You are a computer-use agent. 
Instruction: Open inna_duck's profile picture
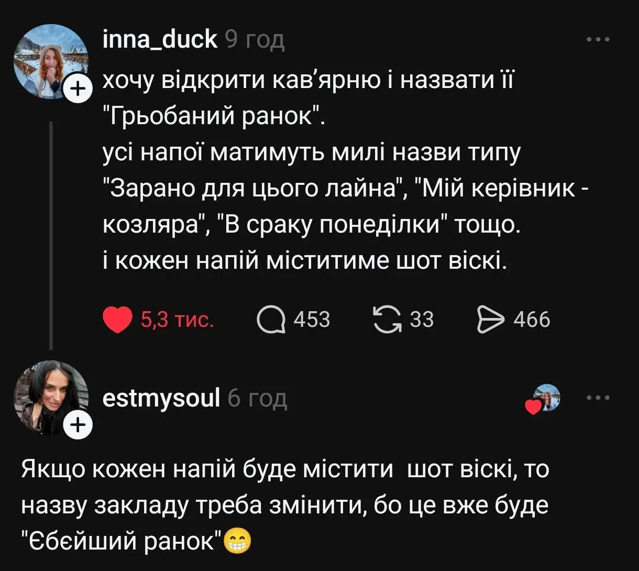[51, 62]
